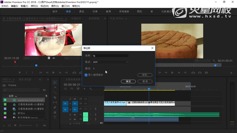Viewport: 237px width, 133px height.
Task: Click the Project panel thumbnail zoom slider
Action: (x=22, y=126)
